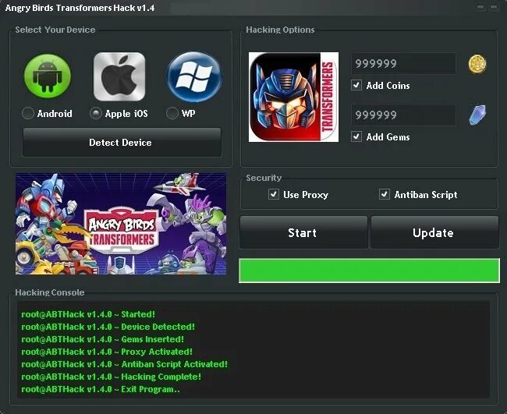Viewport: 507px width, 414px height.
Task: Click the silver Apple logo icon
Action: tap(119, 77)
